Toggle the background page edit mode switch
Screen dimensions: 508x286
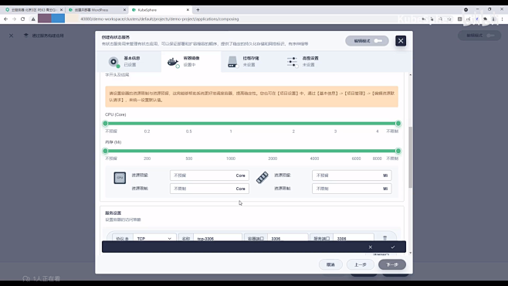tap(479, 36)
